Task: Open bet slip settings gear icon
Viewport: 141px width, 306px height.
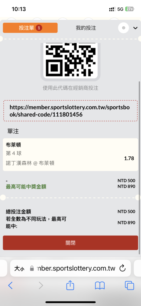Action: click(x=124, y=28)
